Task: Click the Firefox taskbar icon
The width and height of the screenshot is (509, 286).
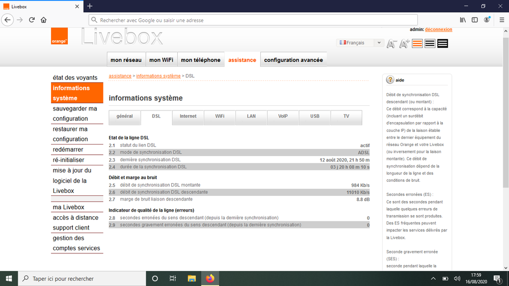Action: (x=210, y=278)
